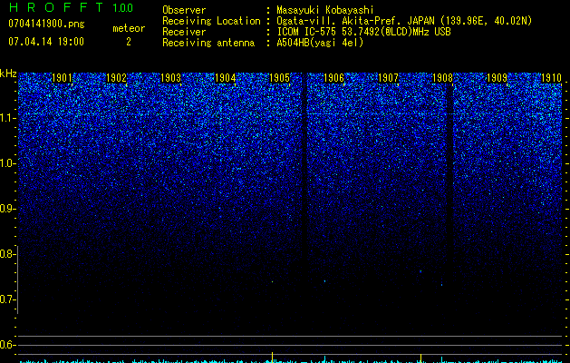Click the meteor count value 2
The image size is (570, 363).
click(129, 42)
